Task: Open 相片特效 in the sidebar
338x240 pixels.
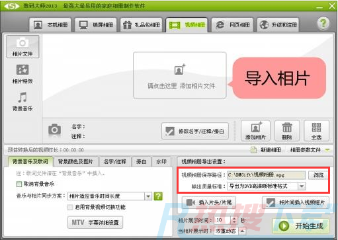Action: pyautogui.click(x=22, y=74)
